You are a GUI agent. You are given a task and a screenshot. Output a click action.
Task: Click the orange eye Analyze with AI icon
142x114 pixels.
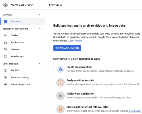60,83
